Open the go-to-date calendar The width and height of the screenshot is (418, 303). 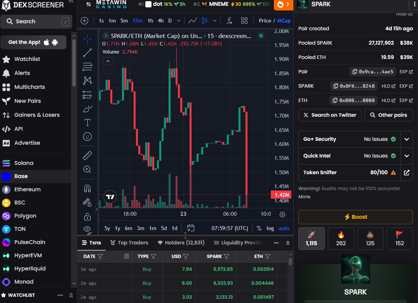[190, 228]
